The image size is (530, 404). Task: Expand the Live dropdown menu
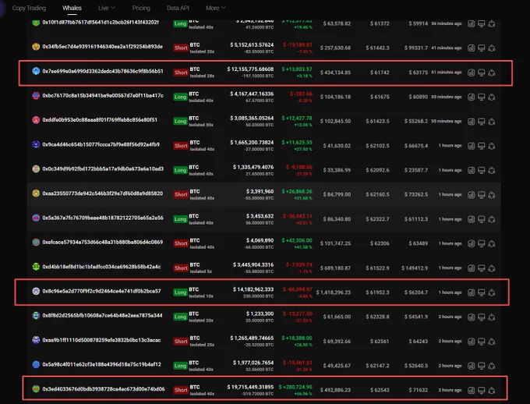(x=107, y=8)
